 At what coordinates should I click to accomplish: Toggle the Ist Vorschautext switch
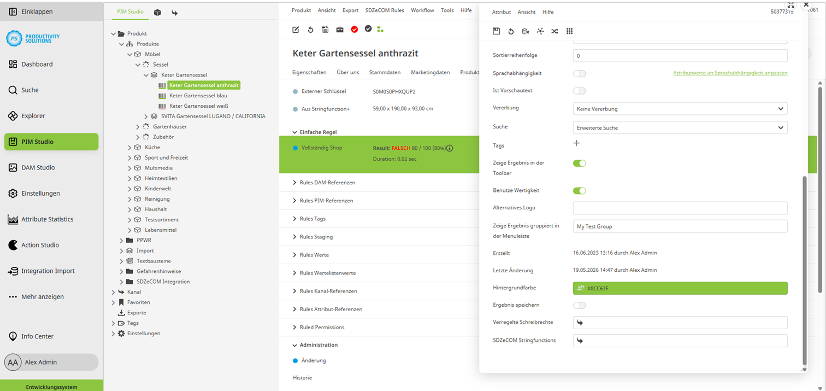click(579, 91)
